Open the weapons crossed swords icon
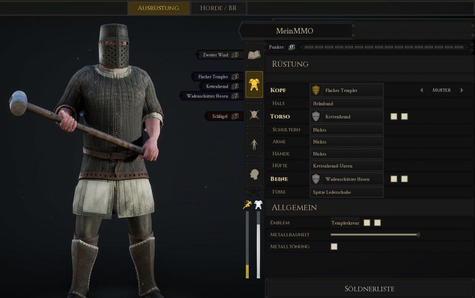Image resolution: width=475 pixels, height=298 pixels. click(x=254, y=115)
